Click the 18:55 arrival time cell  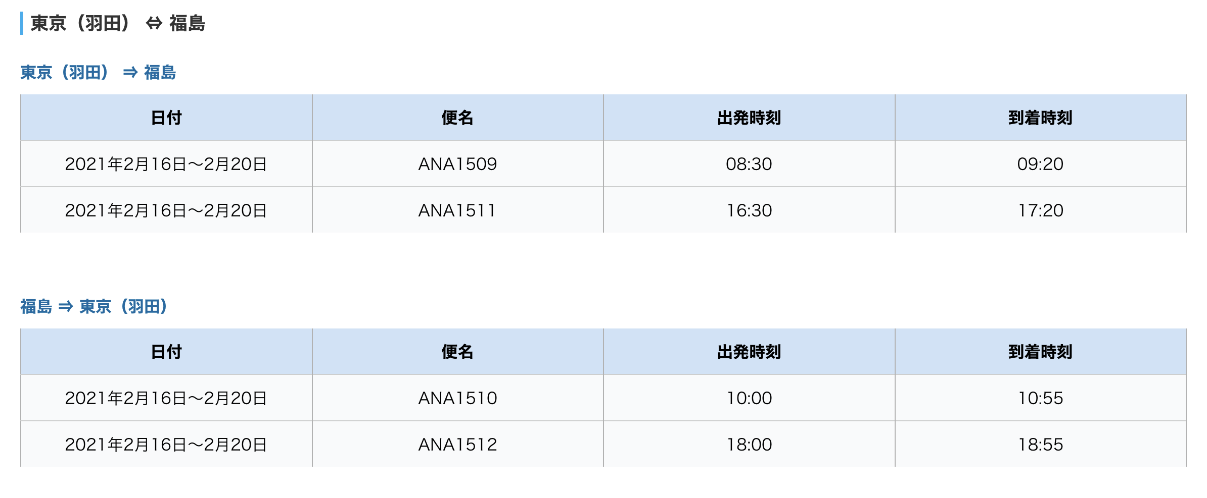pos(1040,445)
